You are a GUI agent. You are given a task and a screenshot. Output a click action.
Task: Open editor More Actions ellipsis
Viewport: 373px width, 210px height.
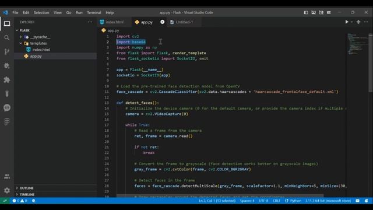[x=366, y=22]
